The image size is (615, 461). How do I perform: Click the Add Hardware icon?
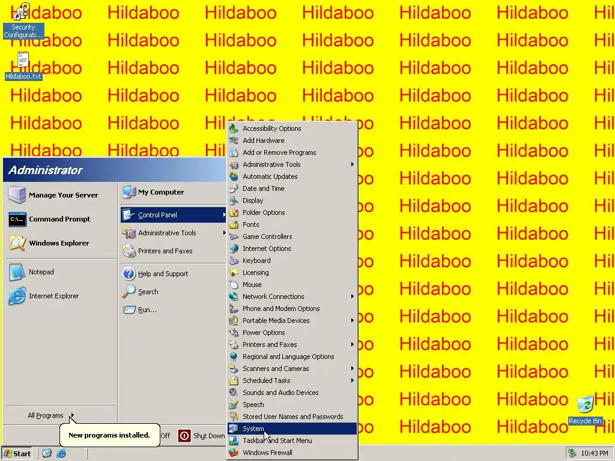tap(234, 140)
